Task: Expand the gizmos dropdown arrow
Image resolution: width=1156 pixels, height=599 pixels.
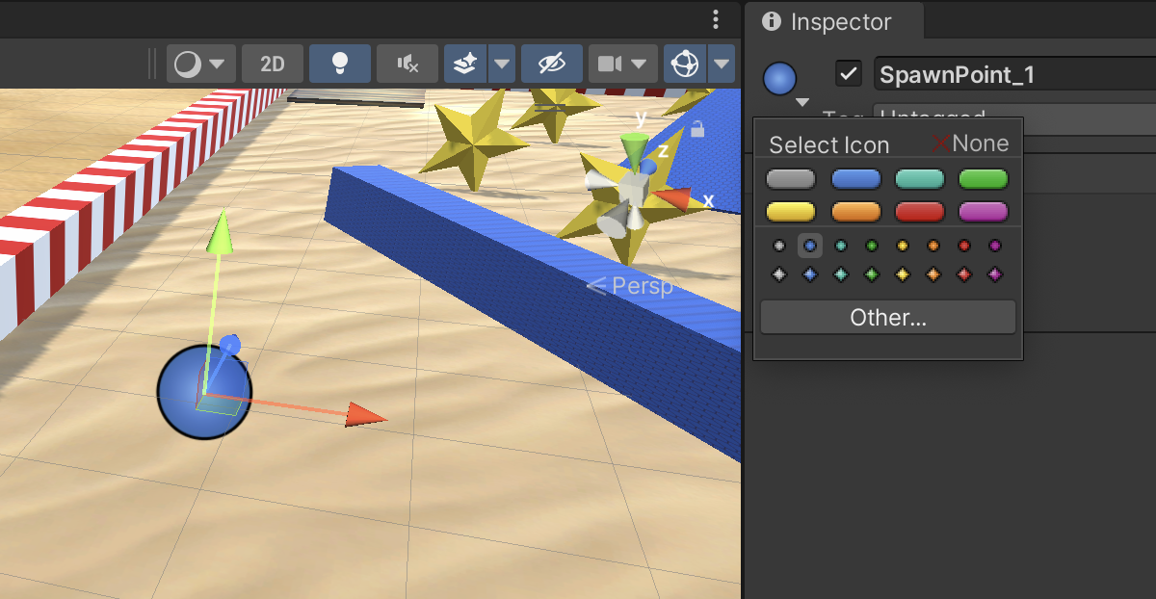Action: coord(722,65)
